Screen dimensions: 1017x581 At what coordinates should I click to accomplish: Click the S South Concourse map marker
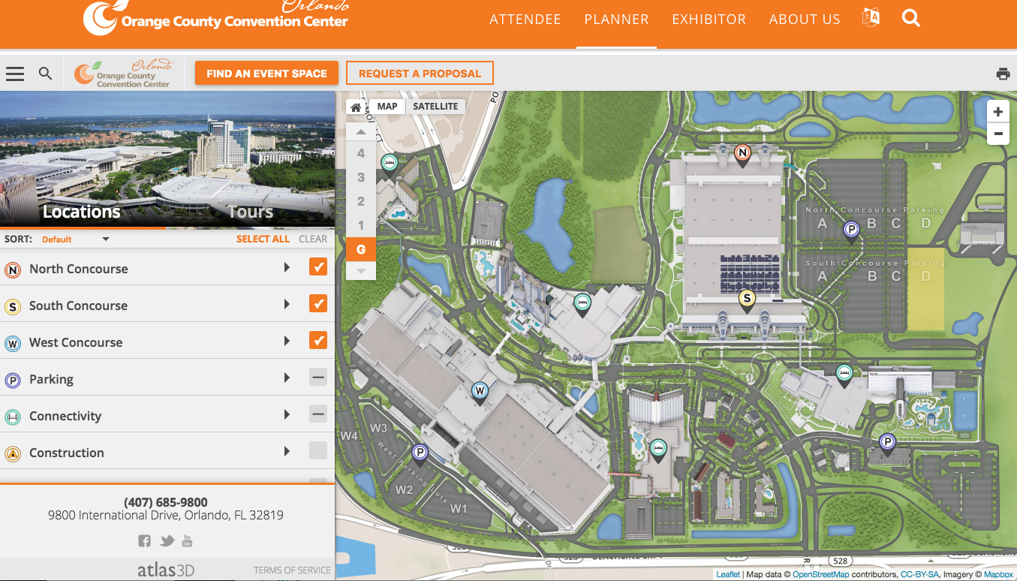[x=746, y=300]
